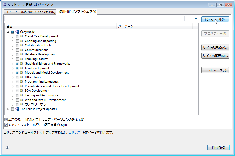Open サイトの管理 button
The height and width of the screenshot is (156, 235).
215,56
